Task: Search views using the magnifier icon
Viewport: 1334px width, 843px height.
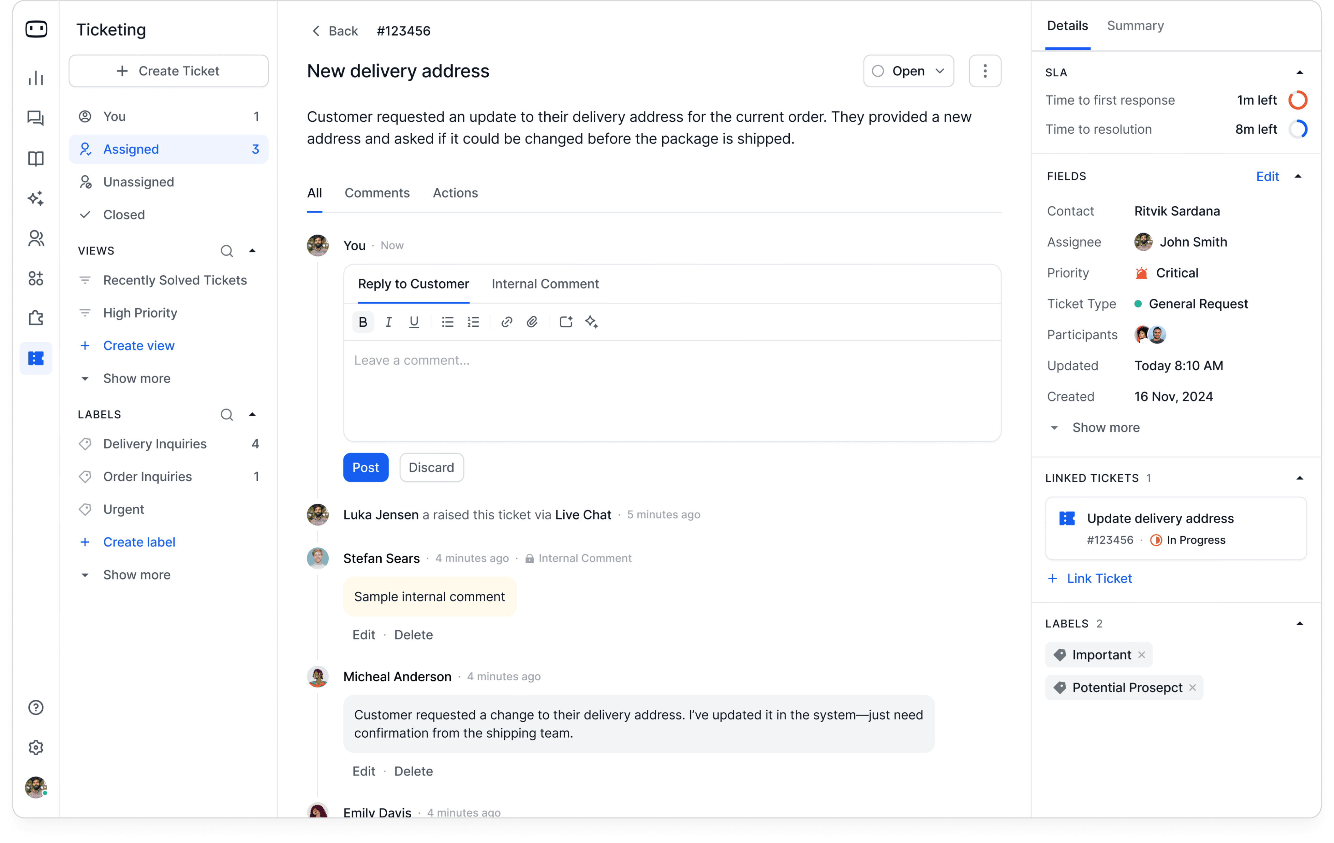Action: (x=226, y=251)
